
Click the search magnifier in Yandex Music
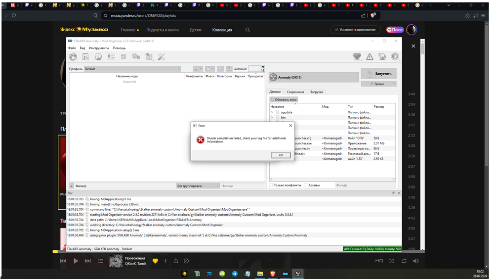247,30
